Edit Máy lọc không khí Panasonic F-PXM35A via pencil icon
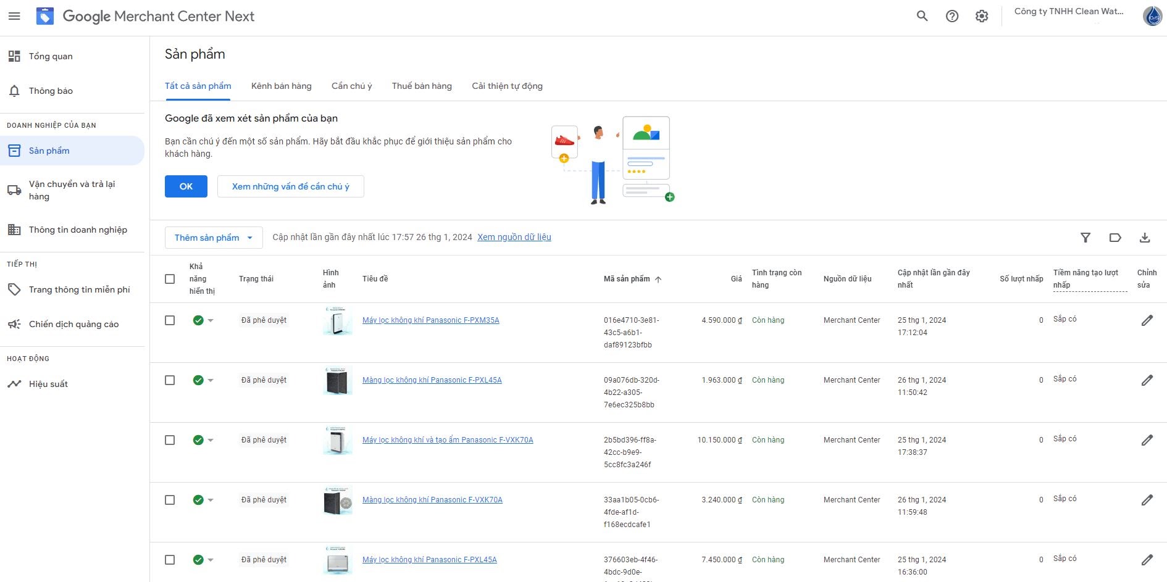The height and width of the screenshot is (582, 1167). (1147, 320)
